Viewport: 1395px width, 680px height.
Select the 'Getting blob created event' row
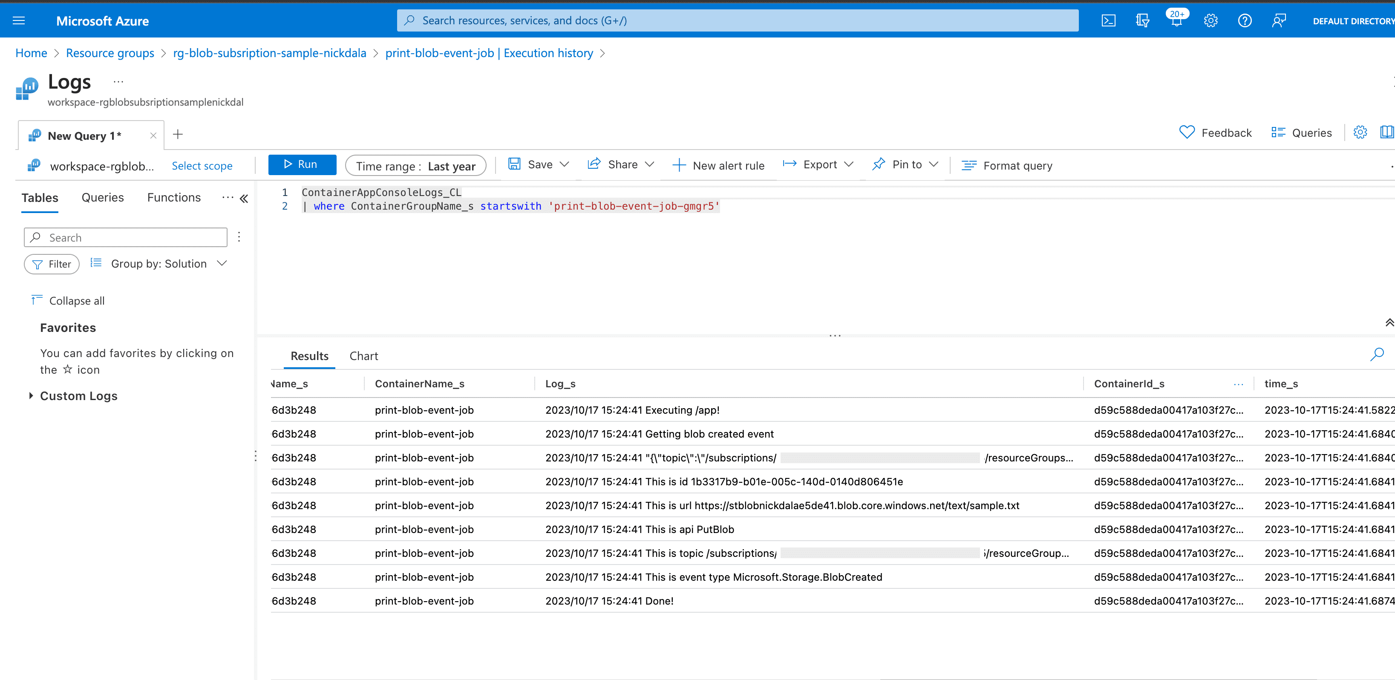[x=832, y=434]
